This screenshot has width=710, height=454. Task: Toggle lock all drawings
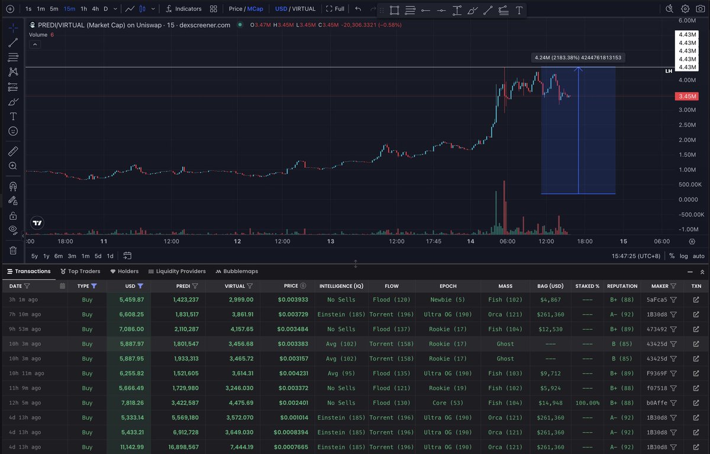pos(13,216)
